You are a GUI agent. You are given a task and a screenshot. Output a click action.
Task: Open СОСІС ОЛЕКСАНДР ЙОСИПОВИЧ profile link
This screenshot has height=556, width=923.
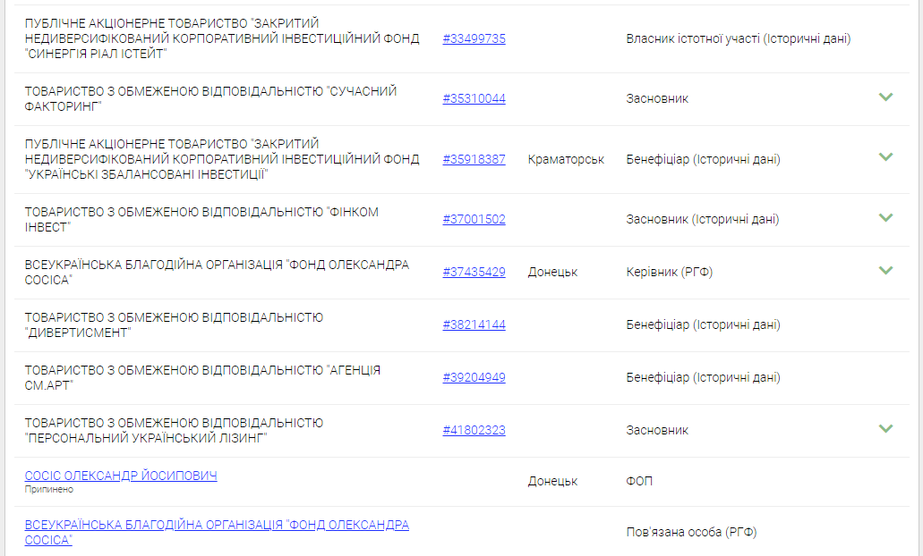point(121,476)
